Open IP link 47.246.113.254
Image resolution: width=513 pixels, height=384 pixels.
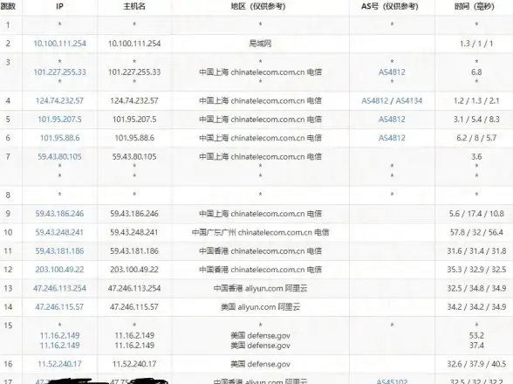coord(59,288)
